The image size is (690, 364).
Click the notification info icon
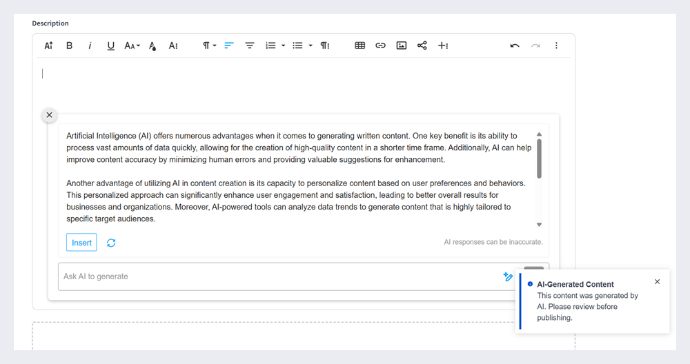(530, 284)
